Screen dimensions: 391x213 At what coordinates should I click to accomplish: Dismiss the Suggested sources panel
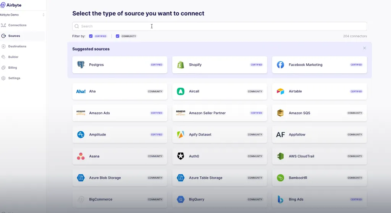coord(364,48)
